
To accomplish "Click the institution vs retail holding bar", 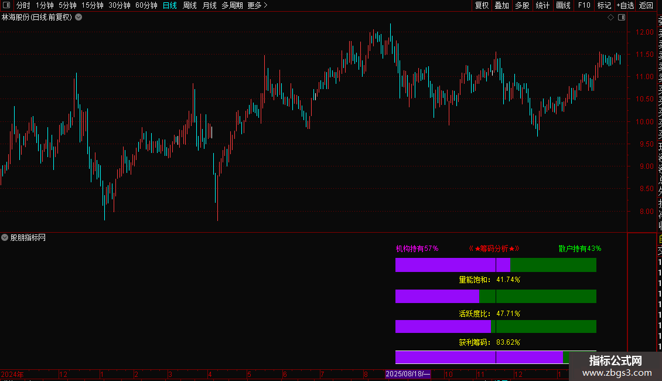I will coord(496,265).
